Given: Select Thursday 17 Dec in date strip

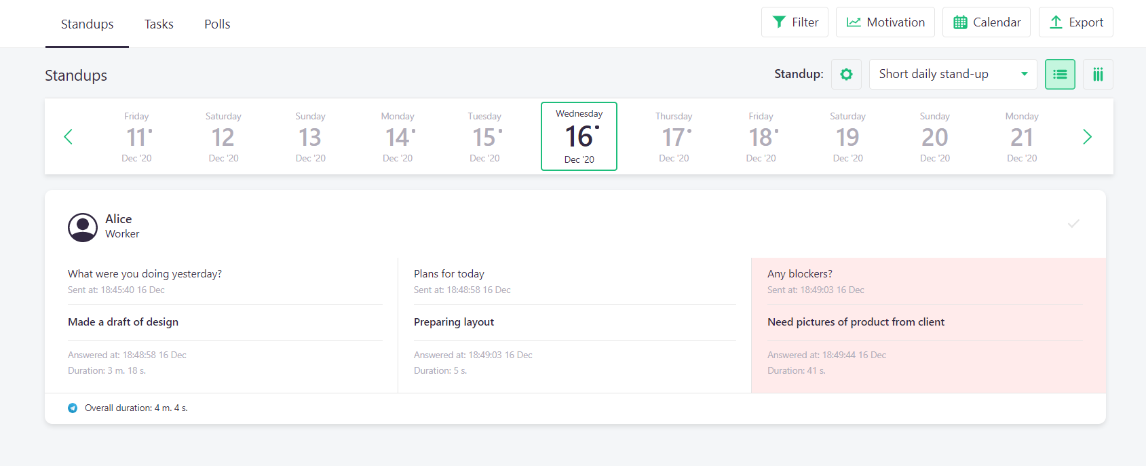Looking at the screenshot, I should click(674, 137).
